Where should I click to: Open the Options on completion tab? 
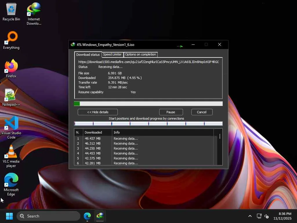click(140, 55)
